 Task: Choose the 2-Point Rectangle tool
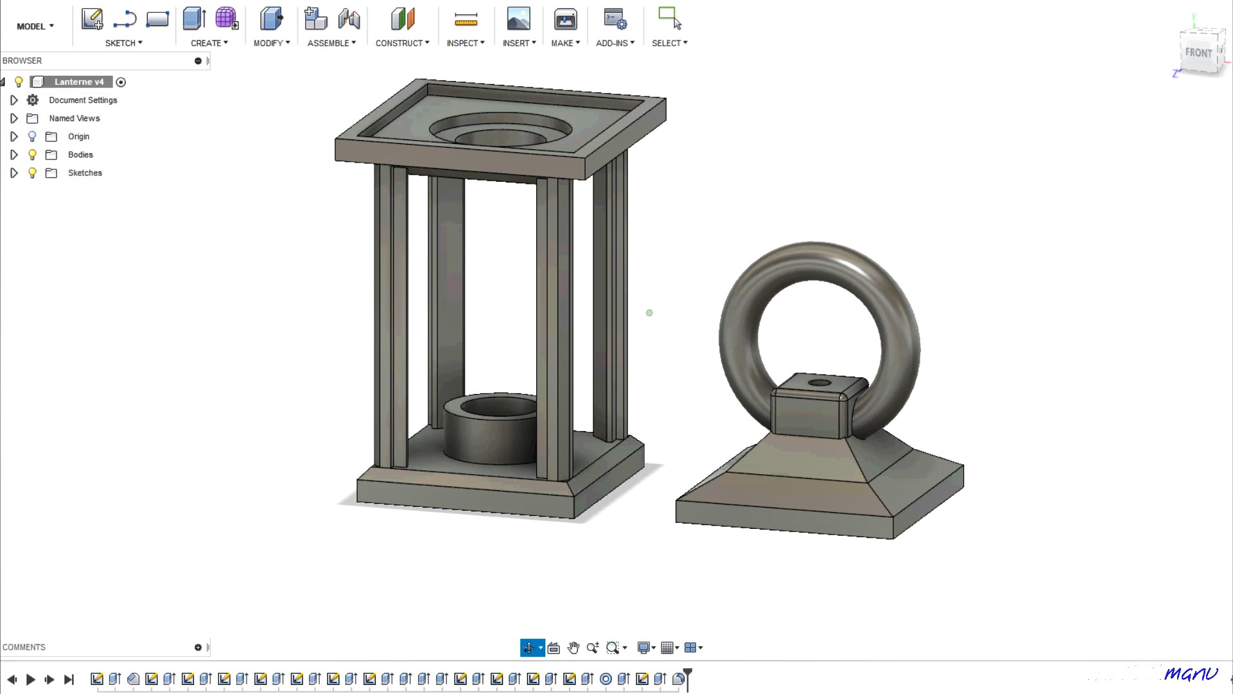coord(157,19)
